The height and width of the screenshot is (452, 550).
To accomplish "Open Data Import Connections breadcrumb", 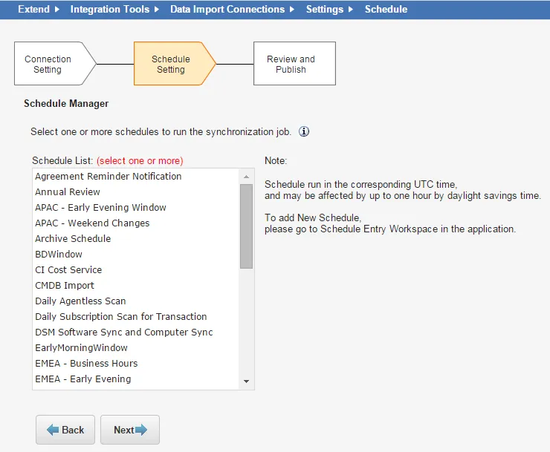I will pyautogui.click(x=227, y=9).
